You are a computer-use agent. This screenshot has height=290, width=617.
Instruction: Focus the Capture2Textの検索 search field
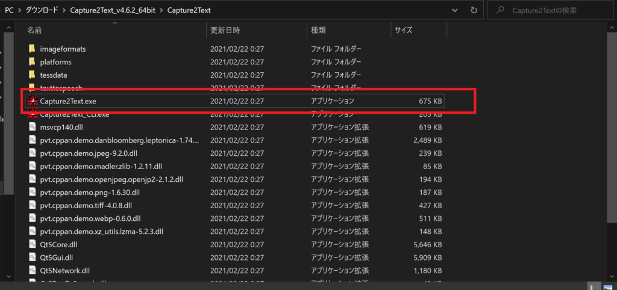tap(552, 10)
